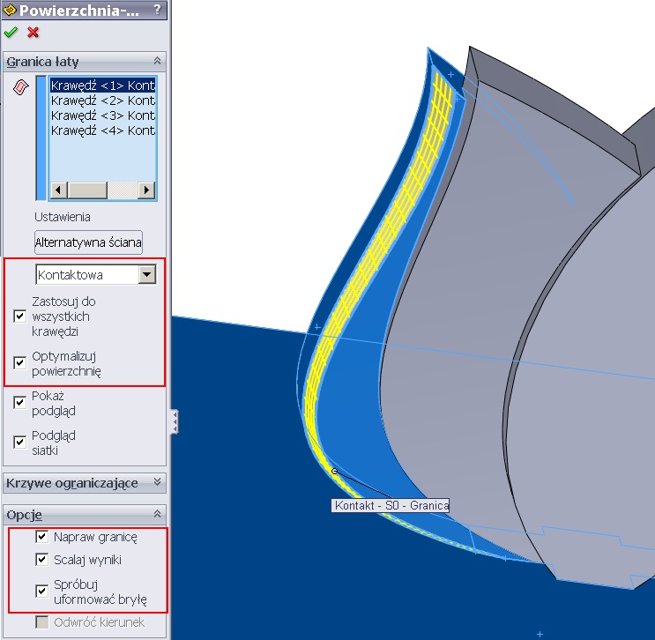This screenshot has height=640, width=655.
Task: Click the Ustawienia label
Action: point(63,217)
